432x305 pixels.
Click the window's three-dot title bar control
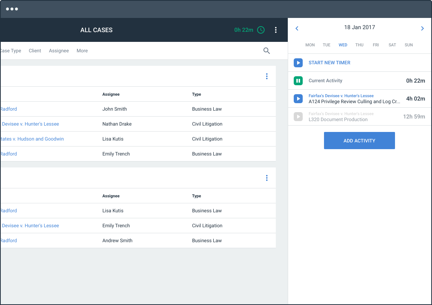pyautogui.click(x=12, y=9)
